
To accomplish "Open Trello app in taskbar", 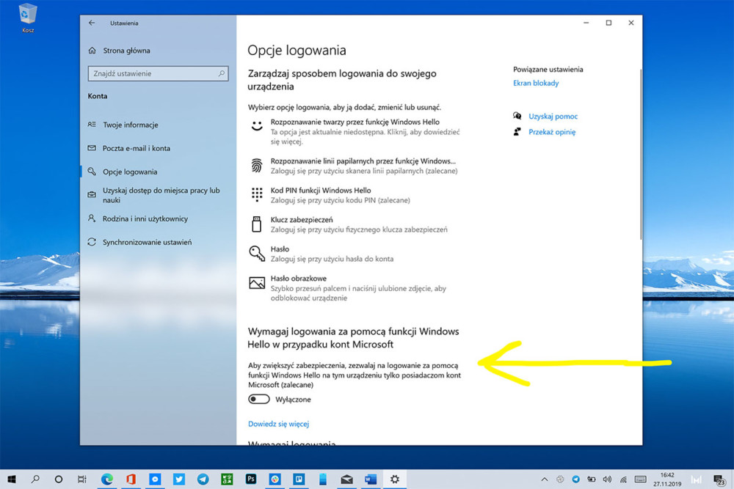I will point(299,479).
